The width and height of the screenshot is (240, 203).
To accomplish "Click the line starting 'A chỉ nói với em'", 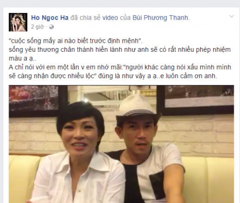I will click(x=120, y=67).
